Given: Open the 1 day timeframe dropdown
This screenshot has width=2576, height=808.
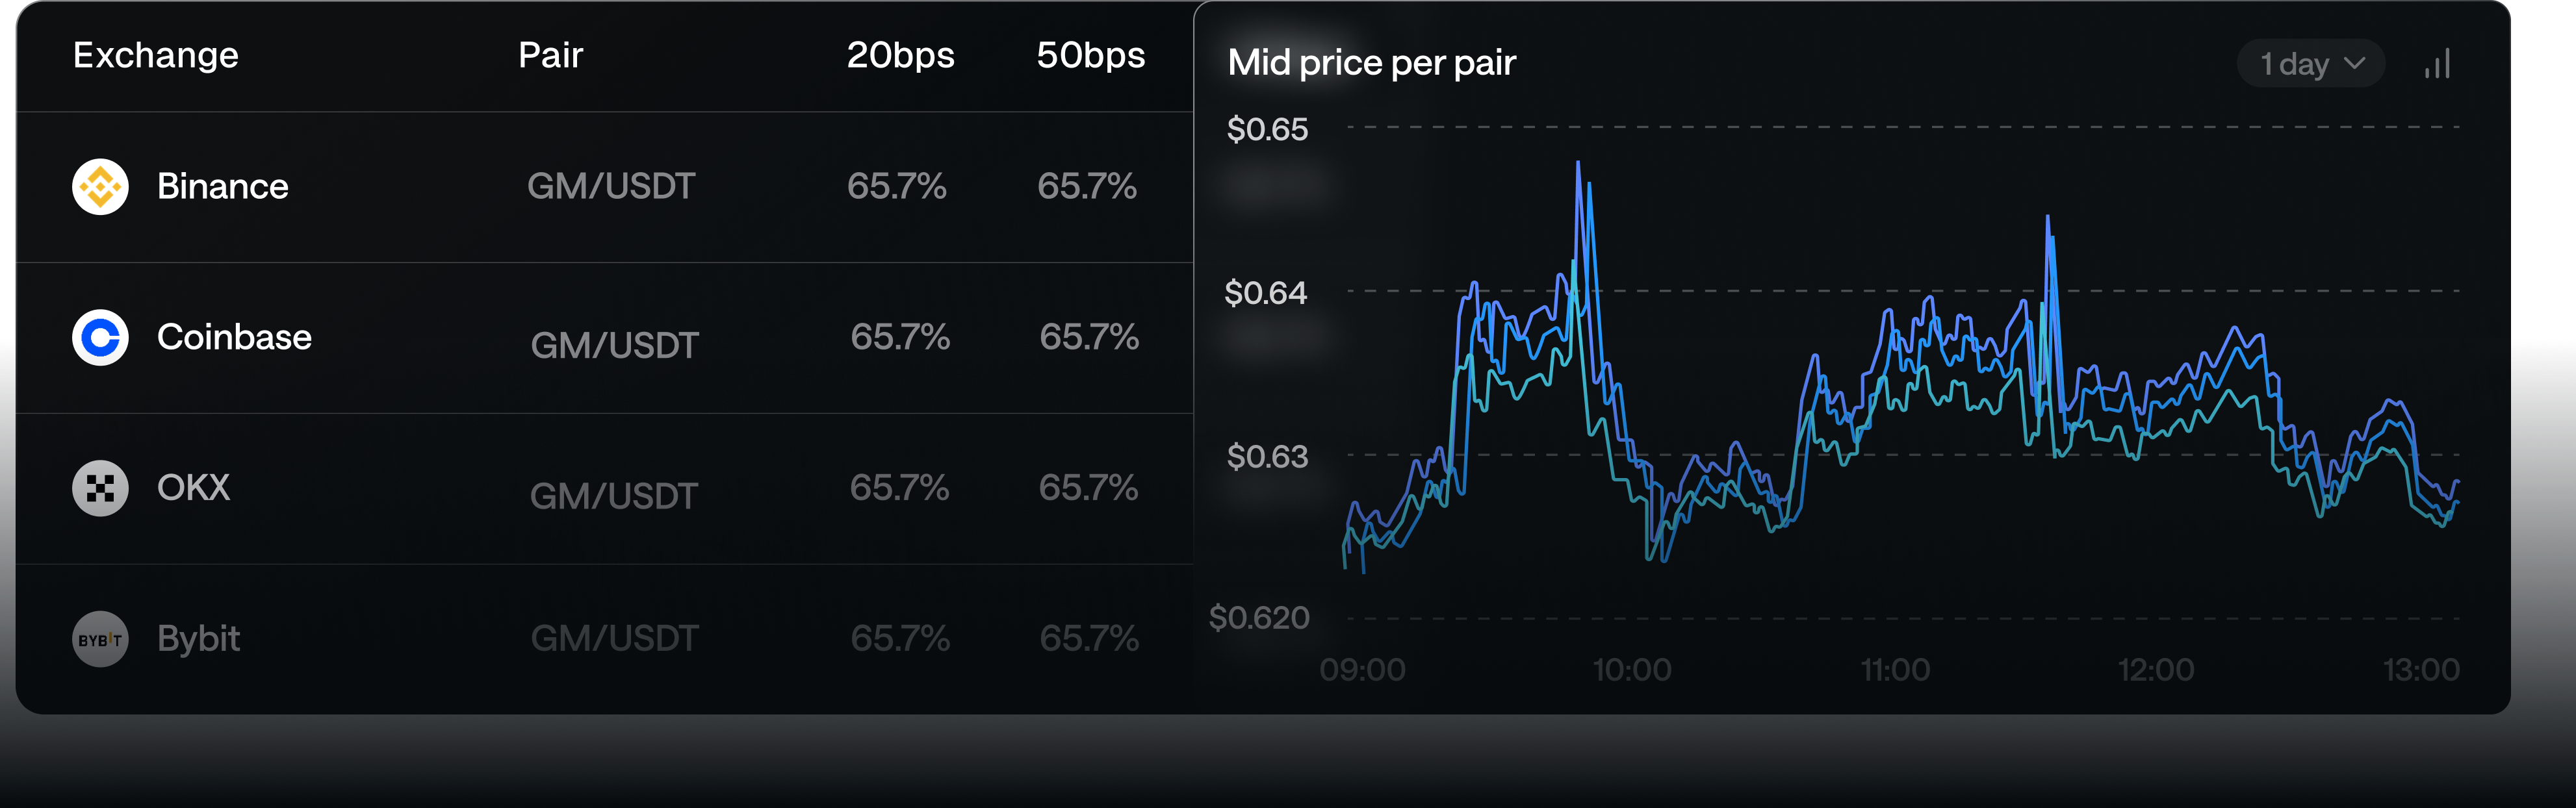Looking at the screenshot, I should 2309,65.
